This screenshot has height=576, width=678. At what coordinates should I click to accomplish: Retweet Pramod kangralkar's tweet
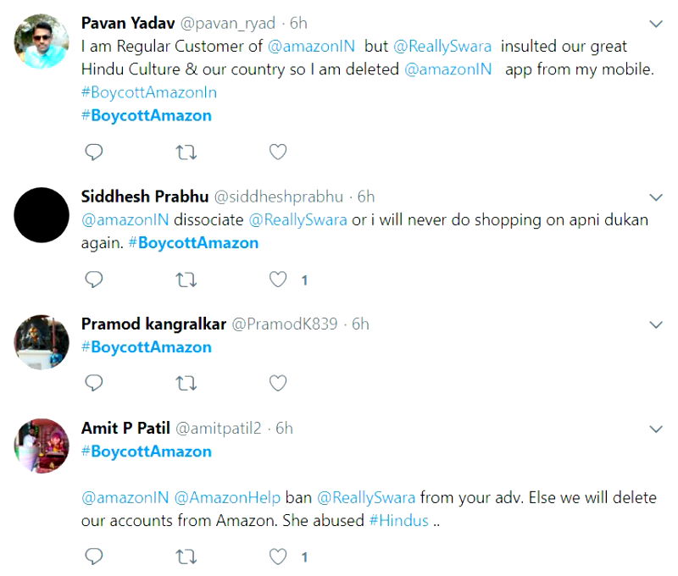click(186, 384)
